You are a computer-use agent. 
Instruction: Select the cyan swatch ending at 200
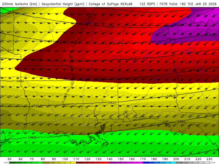[x=173, y=163]
